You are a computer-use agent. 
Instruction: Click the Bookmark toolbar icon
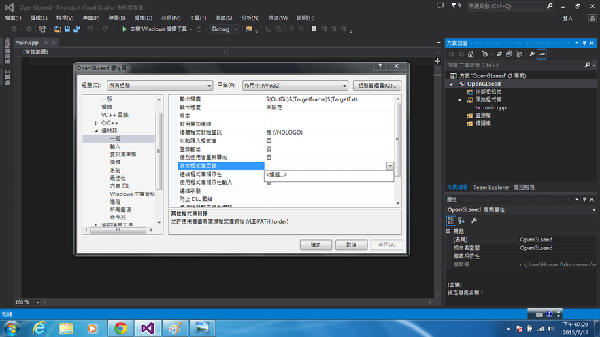pyautogui.click(x=314, y=29)
